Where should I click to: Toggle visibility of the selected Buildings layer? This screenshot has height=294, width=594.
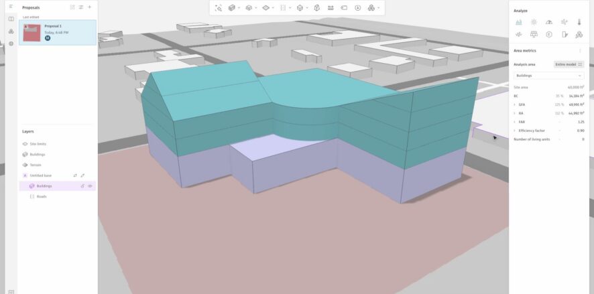[x=89, y=186]
